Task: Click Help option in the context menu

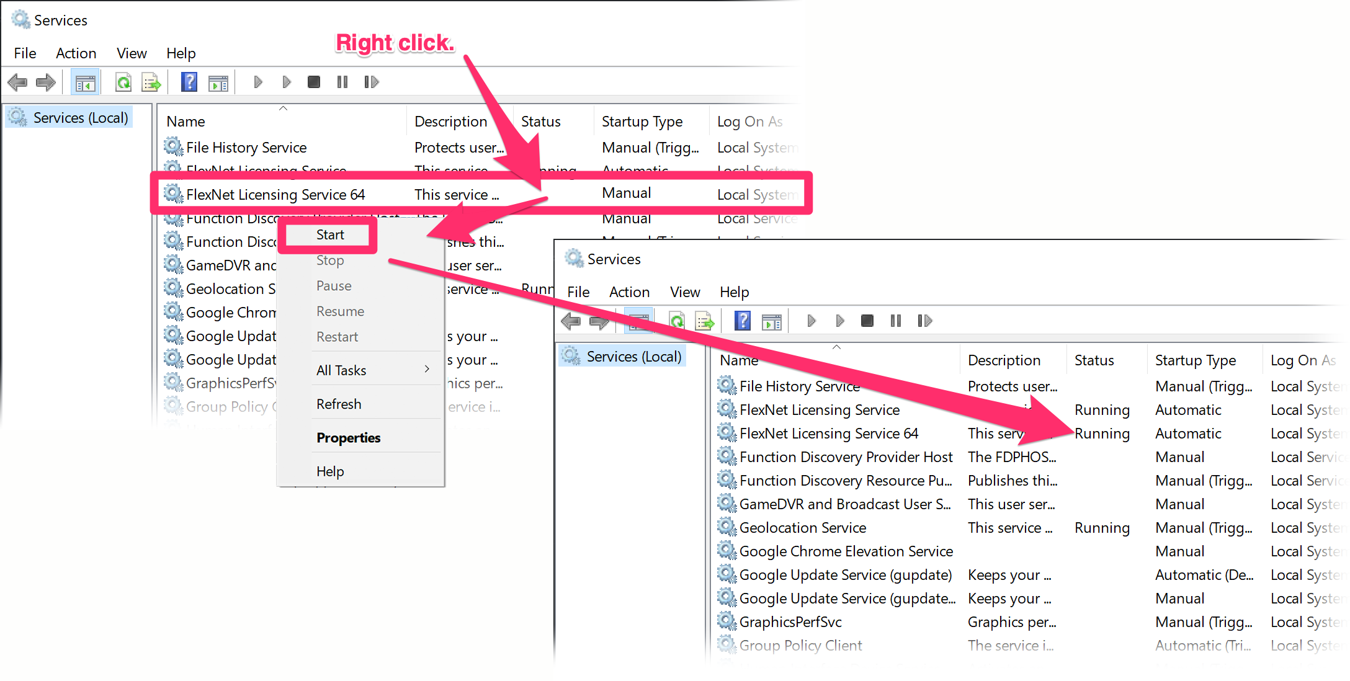Action: coord(330,471)
